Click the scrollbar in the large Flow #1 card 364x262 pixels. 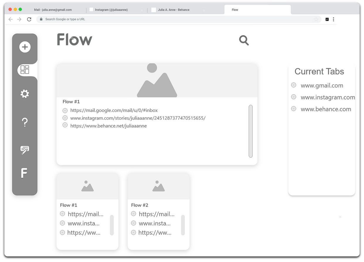250,131
